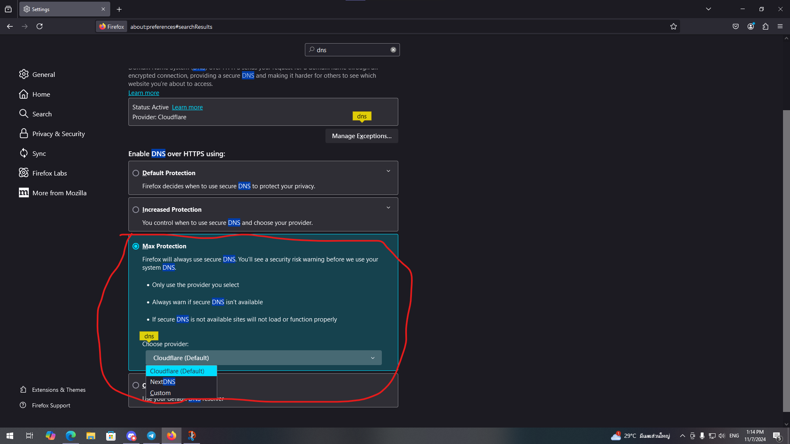Open File Explorer from the taskbar
This screenshot has height=444, width=790.
(91, 436)
